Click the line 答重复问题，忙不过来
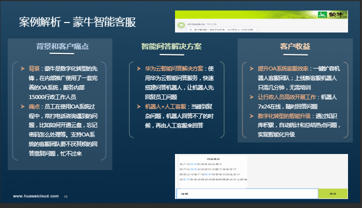The image size is (362, 208). coord(55,153)
